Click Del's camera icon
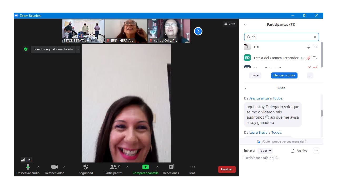 315,47
